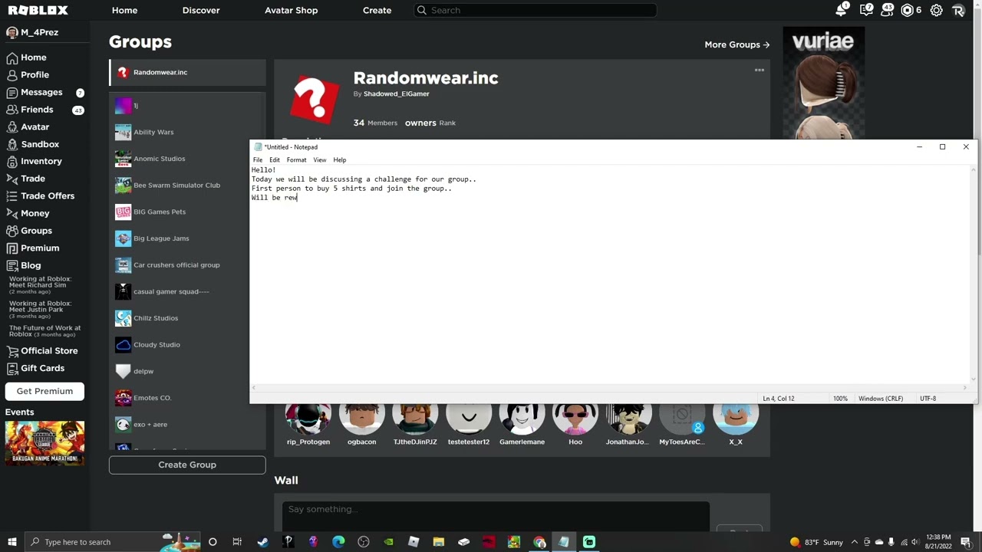
Task: Click the Create Group button
Action: pyautogui.click(x=187, y=465)
